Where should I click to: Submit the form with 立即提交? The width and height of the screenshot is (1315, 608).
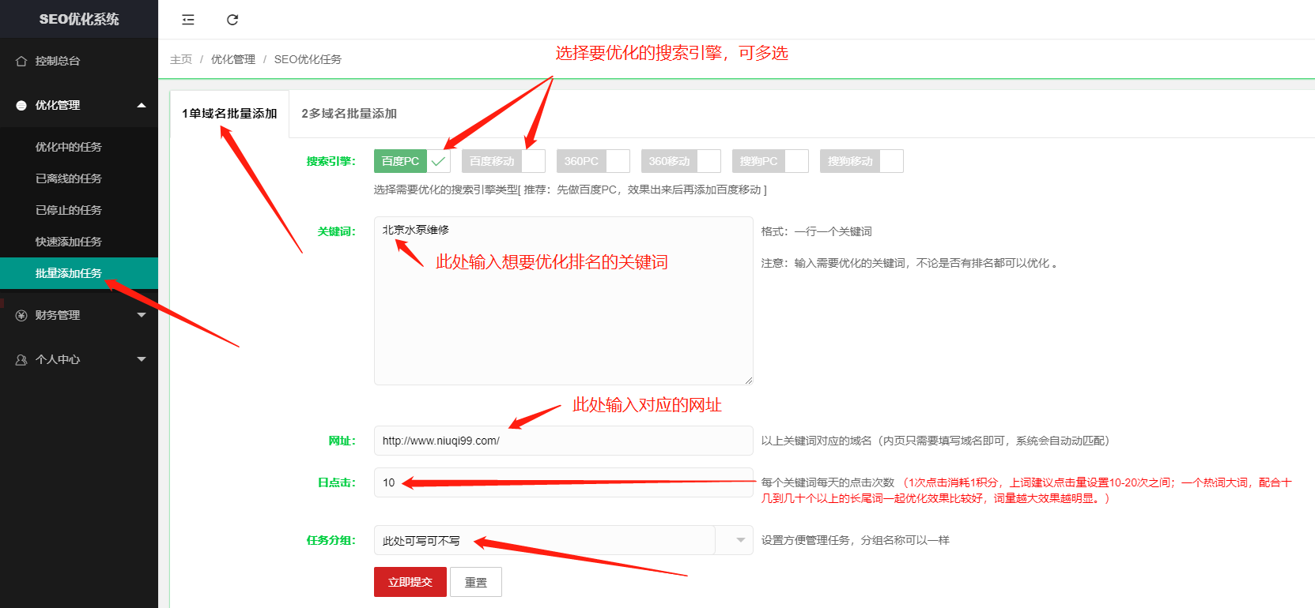click(x=410, y=582)
